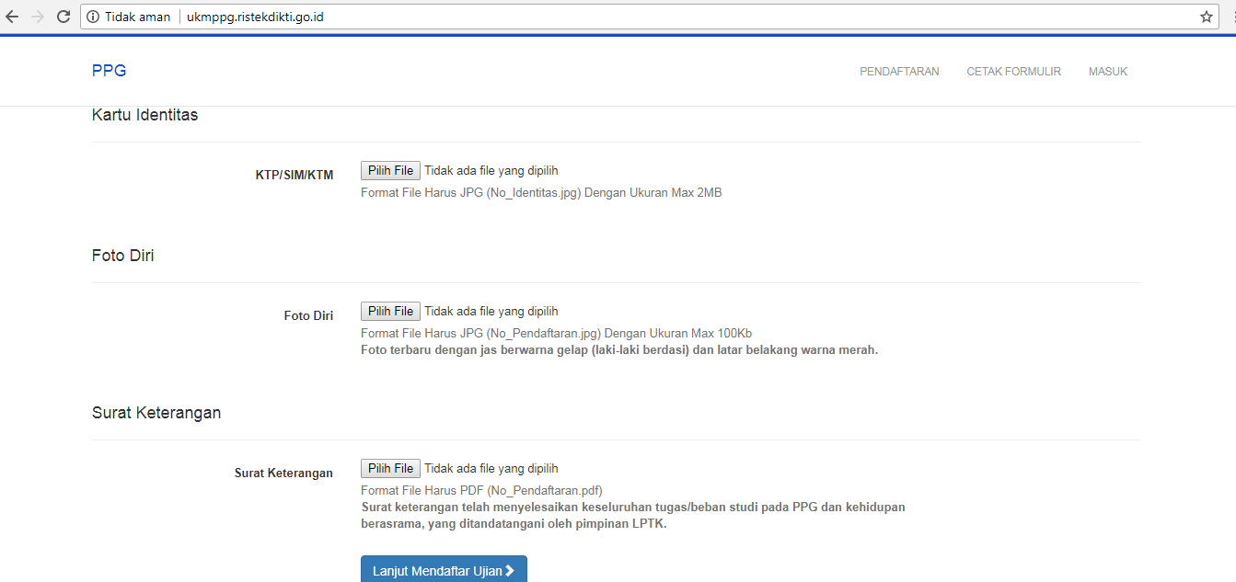This screenshot has height=582, width=1236.
Task: Open site info via Tidak aman icon
Action: pyautogui.click(x=93, y=17)
